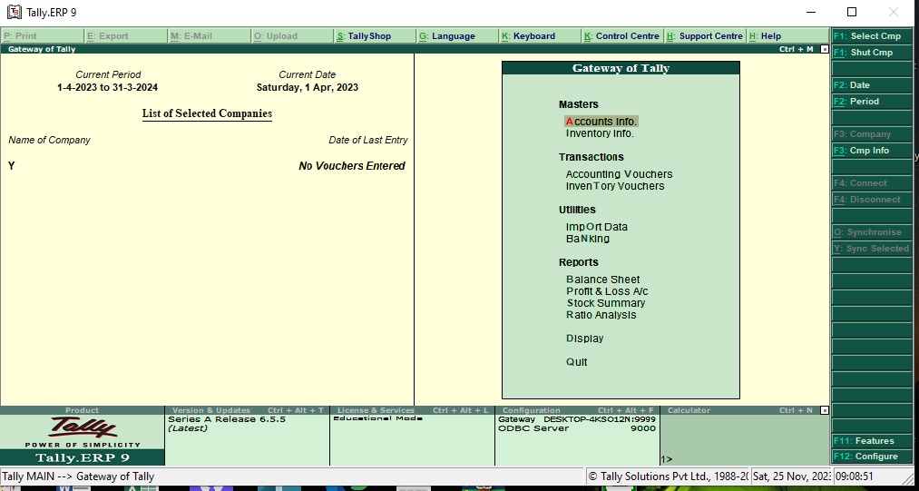Open F12: Configure
919x491 pixels.
872,457
